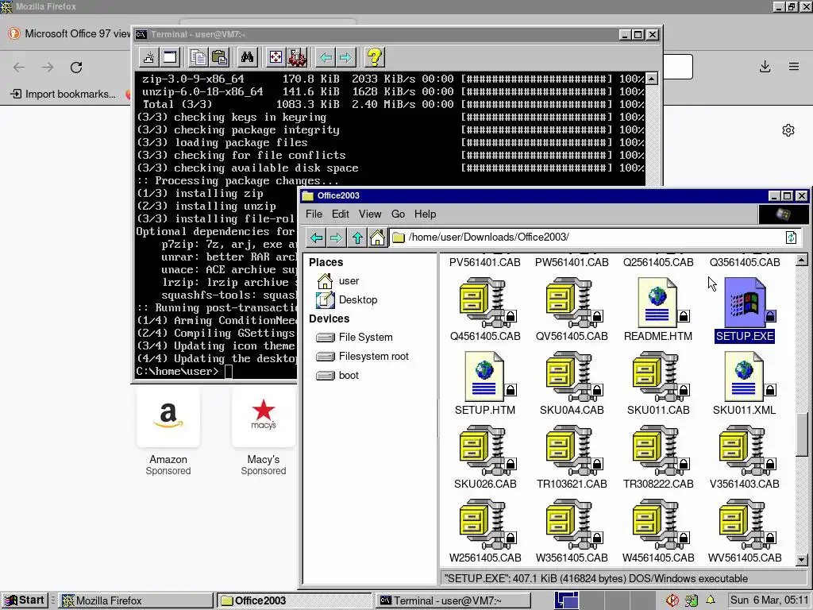Click the taskbar clock showing Sun 6 Mar
Viewport: 813px width, 610px height.
click(769, 600)
